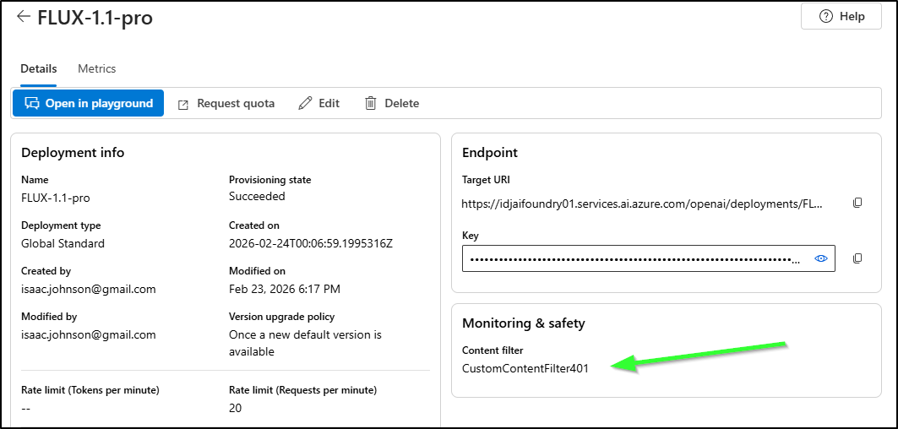Click the Monitoring & safety heading

coord(523,323)
